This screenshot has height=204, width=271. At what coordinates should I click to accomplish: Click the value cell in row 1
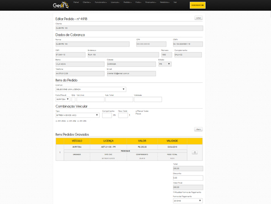click(142, 147)
